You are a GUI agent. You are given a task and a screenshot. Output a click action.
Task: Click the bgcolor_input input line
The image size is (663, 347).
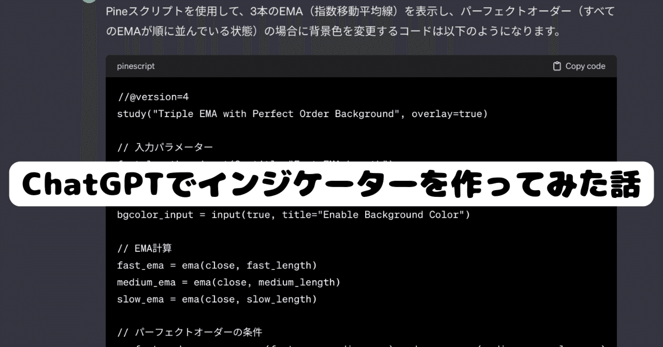[293, 214]
